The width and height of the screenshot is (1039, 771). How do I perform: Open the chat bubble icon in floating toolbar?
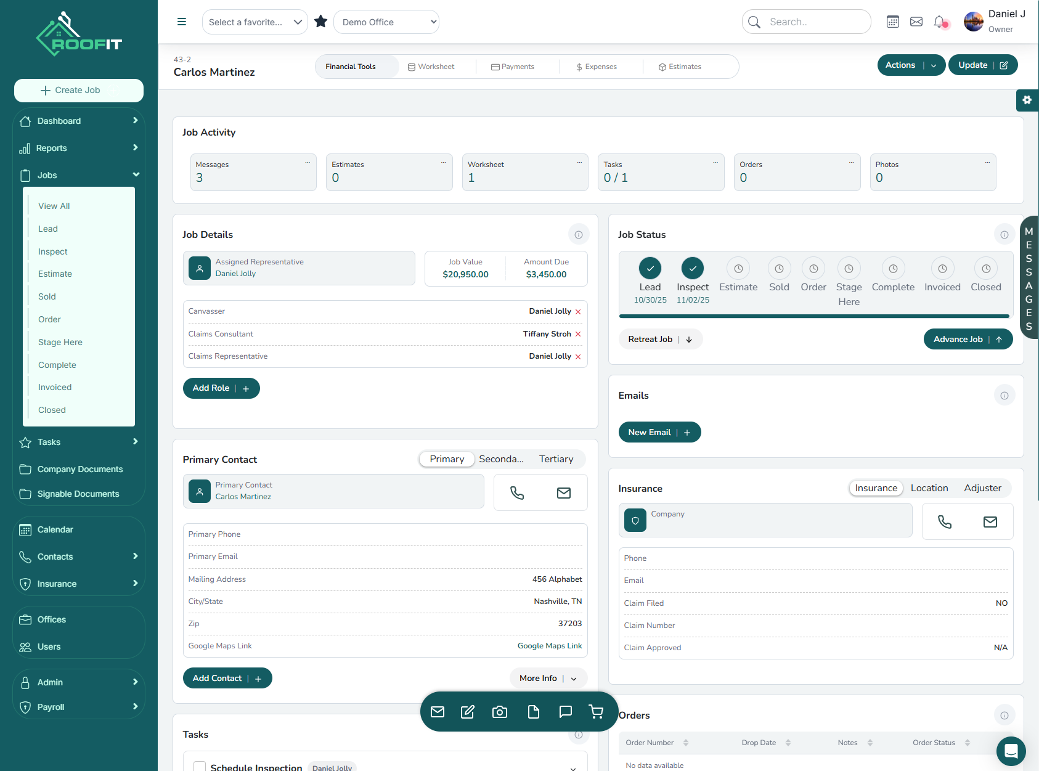click(566, 711)
